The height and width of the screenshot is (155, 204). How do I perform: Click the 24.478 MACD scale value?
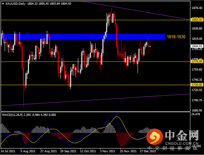click(196, 114)
